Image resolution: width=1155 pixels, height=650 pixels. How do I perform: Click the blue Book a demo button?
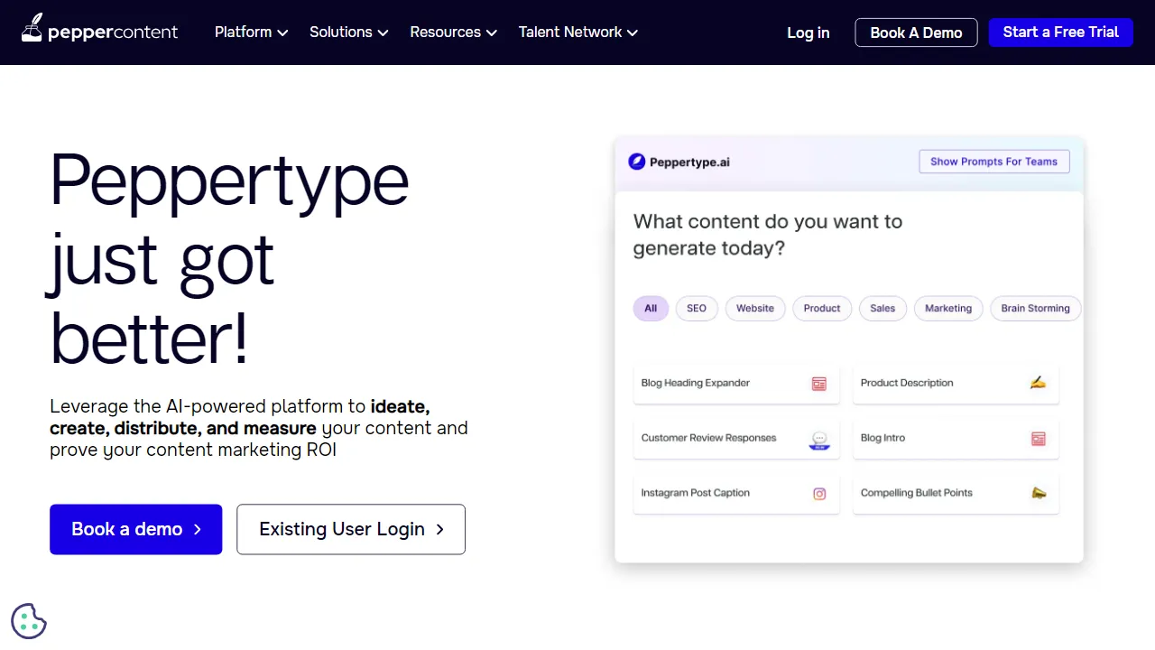(136, 529)
